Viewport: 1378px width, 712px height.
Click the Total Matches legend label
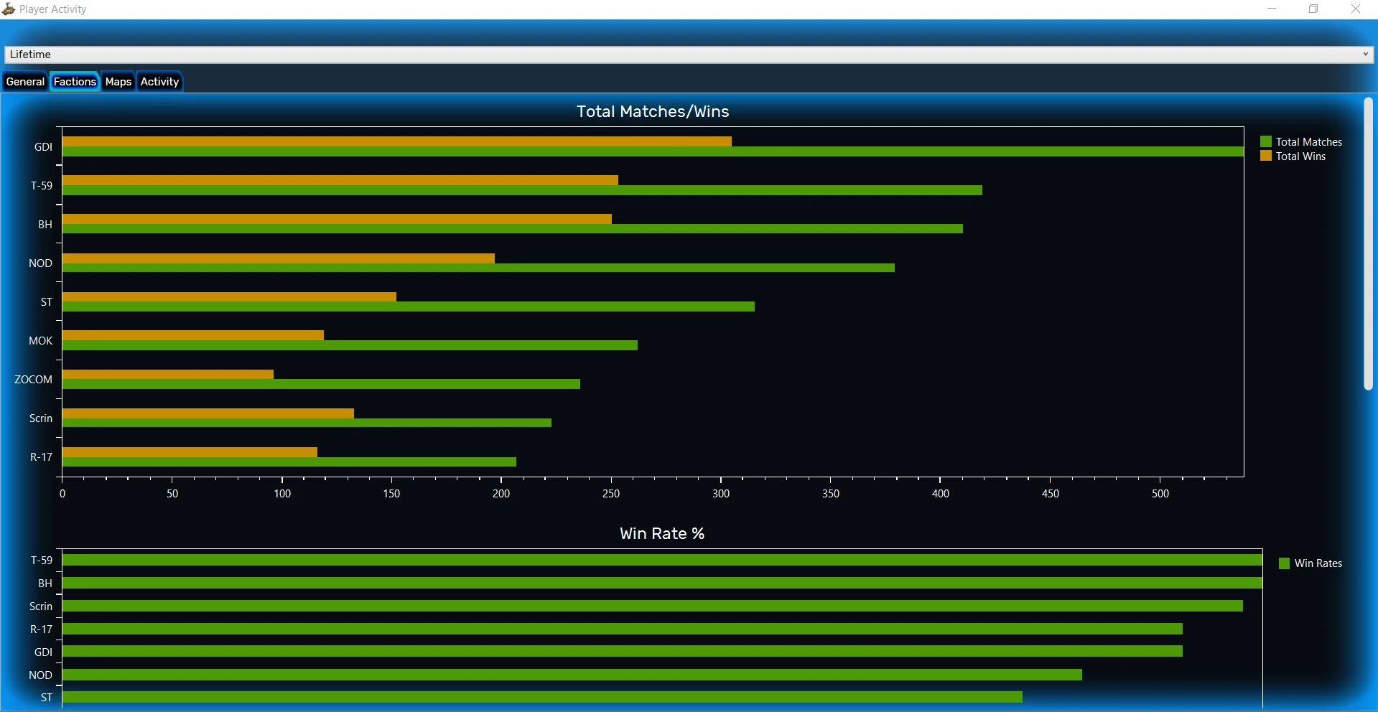click(x=1308, y=142)
